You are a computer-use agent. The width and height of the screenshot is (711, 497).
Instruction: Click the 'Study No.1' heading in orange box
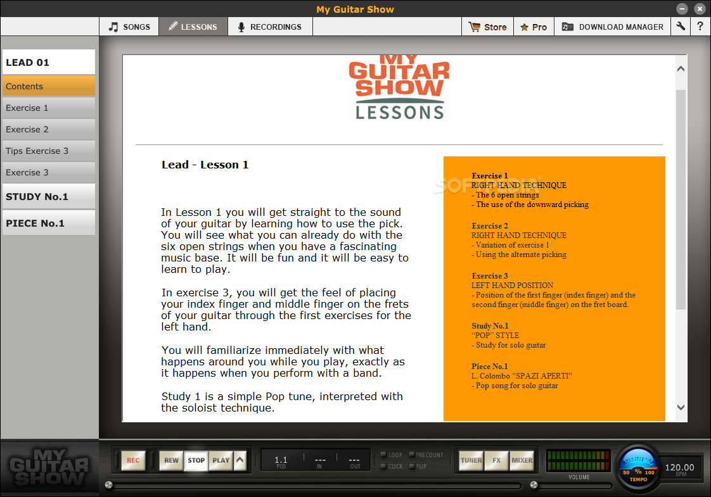[x=490, y=326]
